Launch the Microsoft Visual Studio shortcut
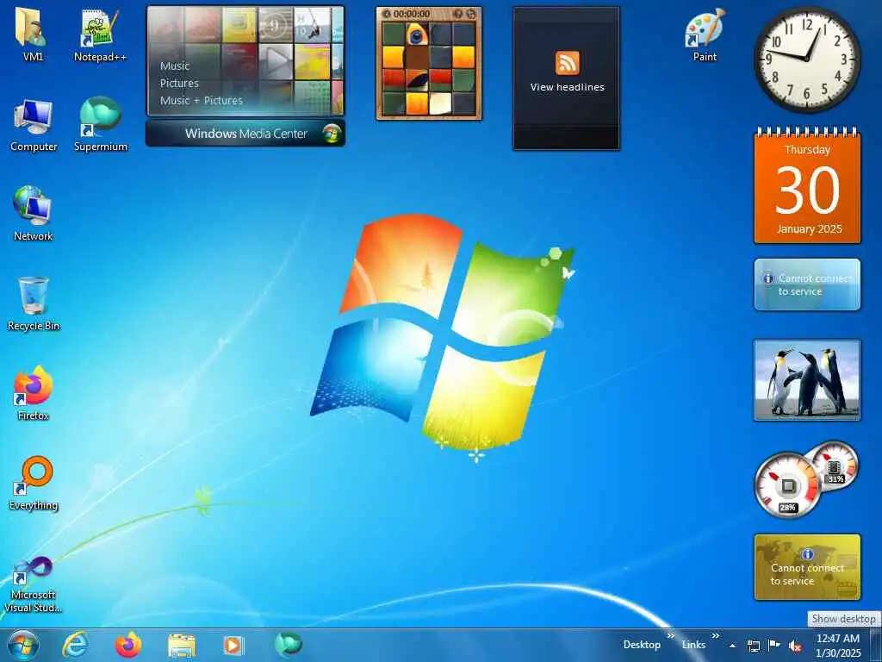 click(x=33, y=584)
